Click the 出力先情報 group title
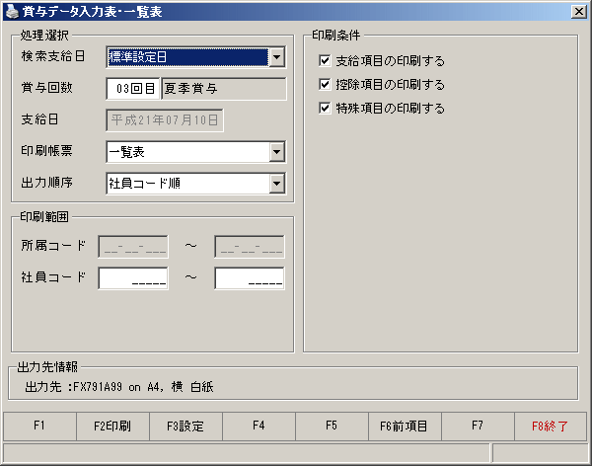This screenshot has width=592, height=466. click(47, 366)
